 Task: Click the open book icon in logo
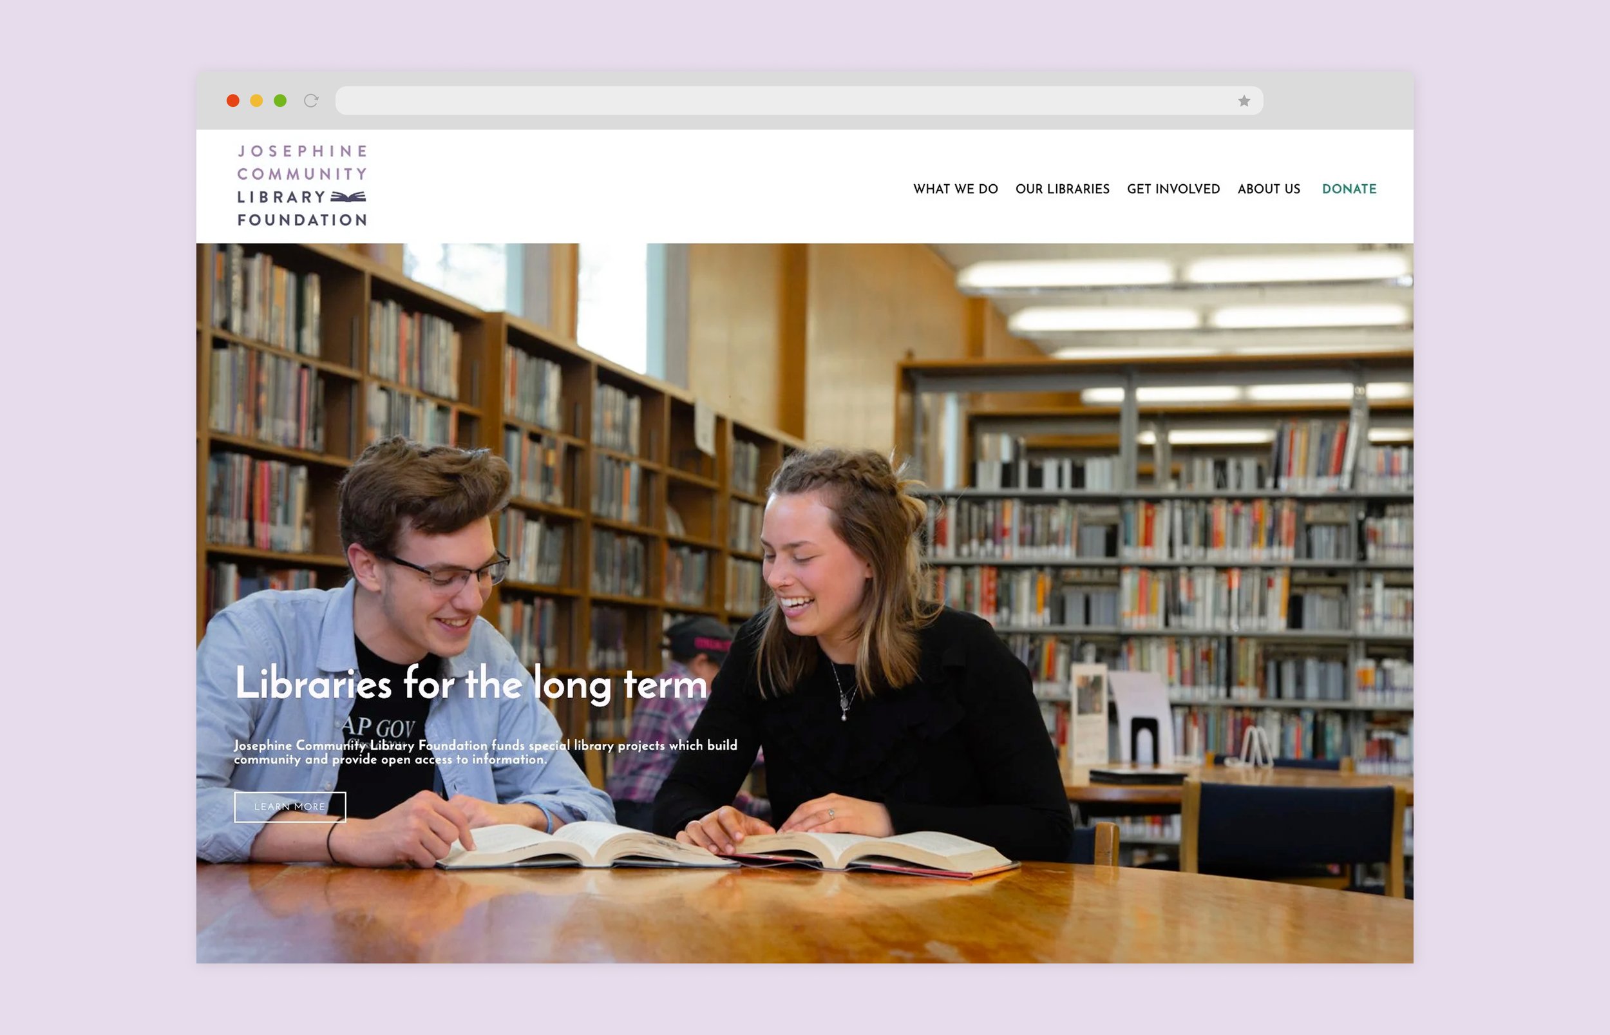click(349, 197)
